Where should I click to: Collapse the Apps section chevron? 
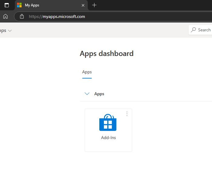87,94
